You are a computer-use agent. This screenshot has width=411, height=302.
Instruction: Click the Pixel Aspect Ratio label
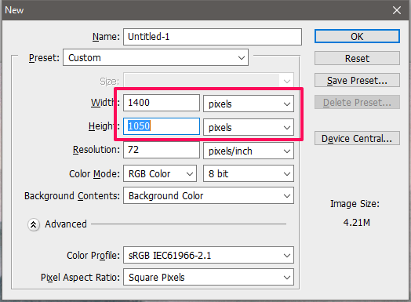coord(80,278)
